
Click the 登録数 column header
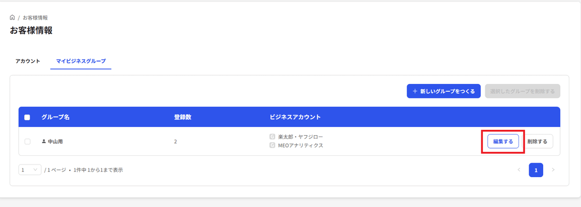coord(183,117)
